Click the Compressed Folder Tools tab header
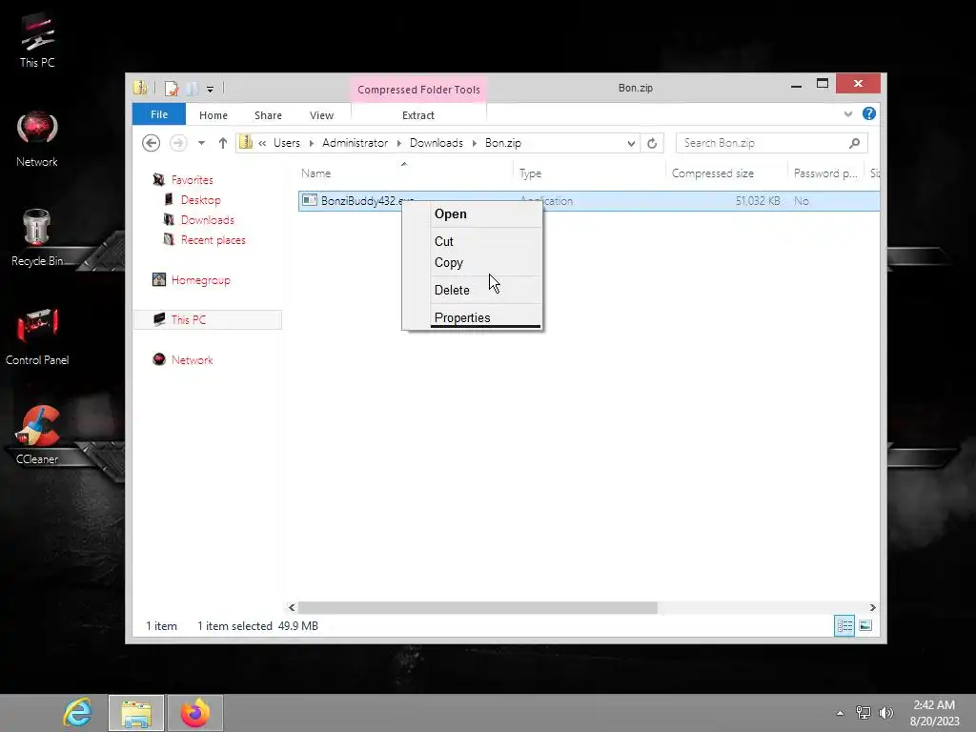The width and height of the screenshot is (976, 732). click(419, 90)
